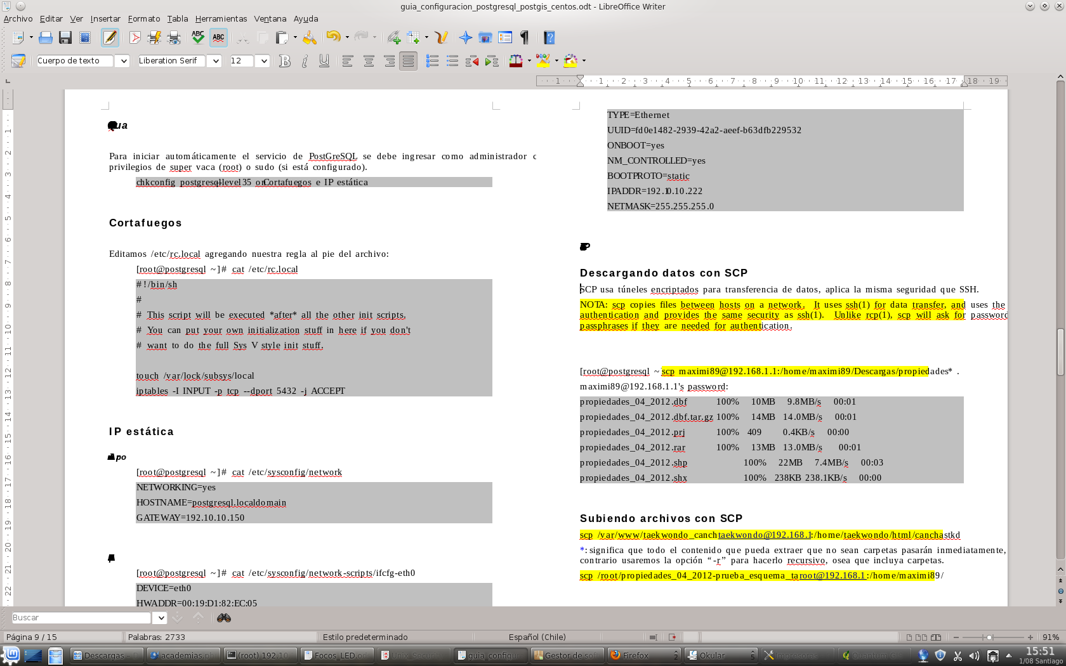This screenshot has width=1066, height=666.
Task: Run the spelling and grammar check
Action: (198, 38)
